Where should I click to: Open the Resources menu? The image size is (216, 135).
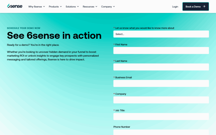(90, 6)
